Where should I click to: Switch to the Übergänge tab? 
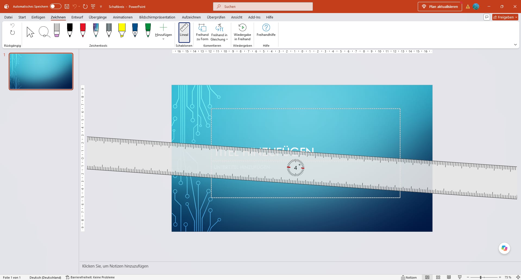(x=98, y=17)
